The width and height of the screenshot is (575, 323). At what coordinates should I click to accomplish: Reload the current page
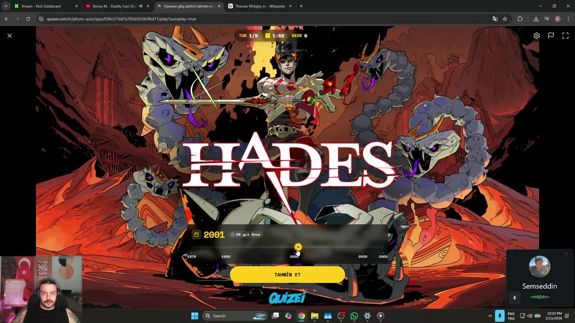28,19
